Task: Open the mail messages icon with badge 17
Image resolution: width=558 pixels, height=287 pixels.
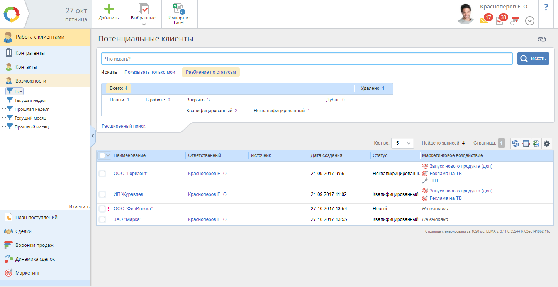Action: click(484, 20)
